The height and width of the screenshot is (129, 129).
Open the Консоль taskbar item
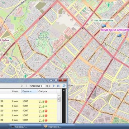(25, 126)
